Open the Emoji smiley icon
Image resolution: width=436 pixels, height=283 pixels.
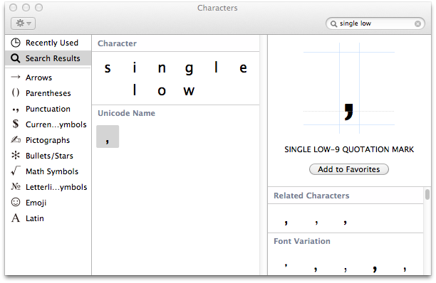pos(16,202)
